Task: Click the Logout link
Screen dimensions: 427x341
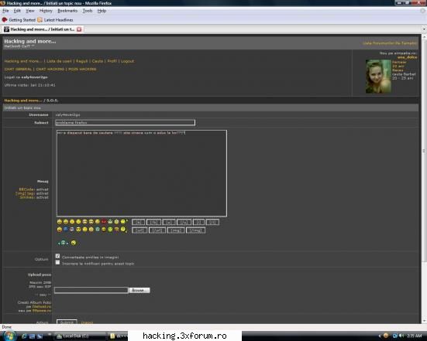Action: point(127,61)
